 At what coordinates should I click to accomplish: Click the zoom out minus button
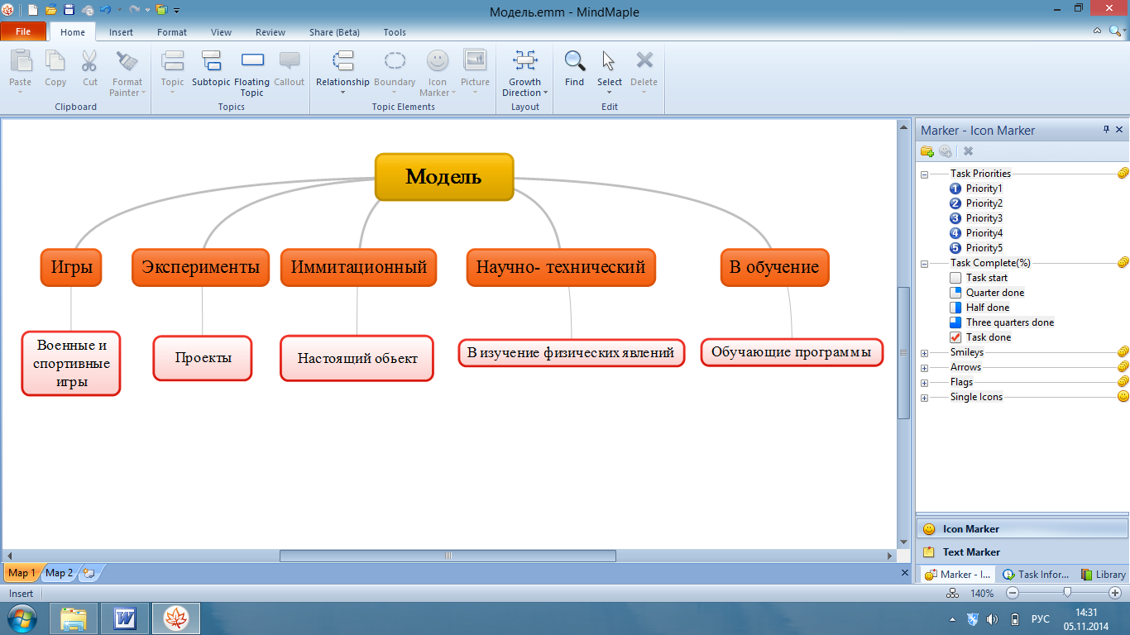(1012, 593)
